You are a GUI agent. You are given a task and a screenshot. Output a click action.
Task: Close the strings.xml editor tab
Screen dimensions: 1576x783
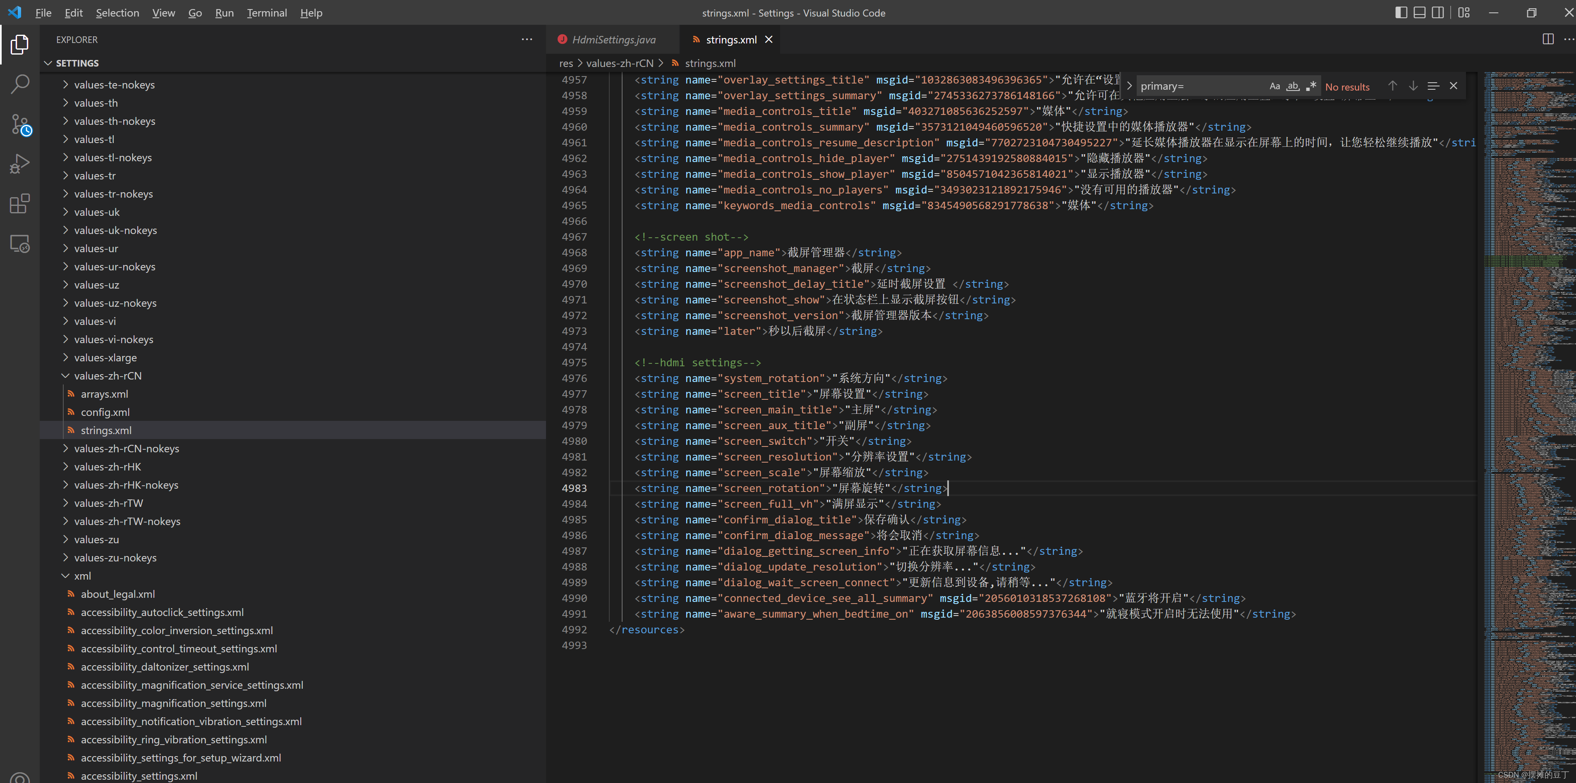[x=769, y=40]
